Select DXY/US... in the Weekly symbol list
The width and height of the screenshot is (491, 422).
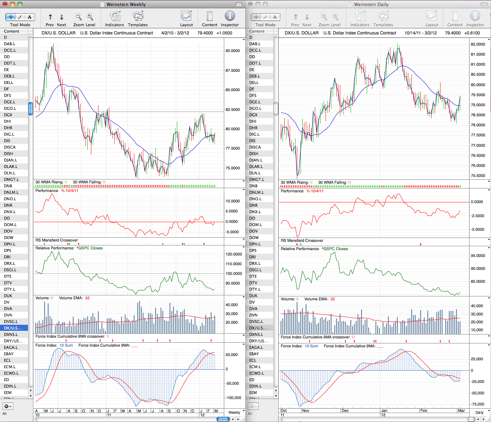coord(14,341)
